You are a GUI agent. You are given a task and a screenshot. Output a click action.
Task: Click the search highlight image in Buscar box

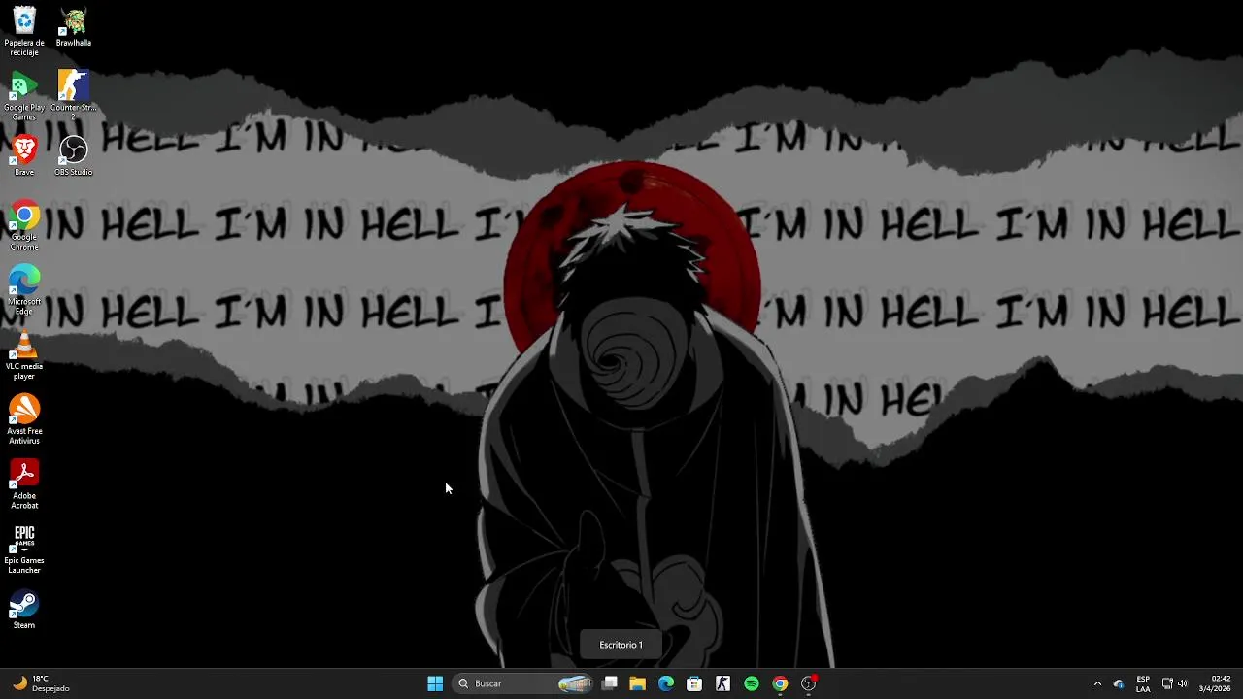pos(575,683)
